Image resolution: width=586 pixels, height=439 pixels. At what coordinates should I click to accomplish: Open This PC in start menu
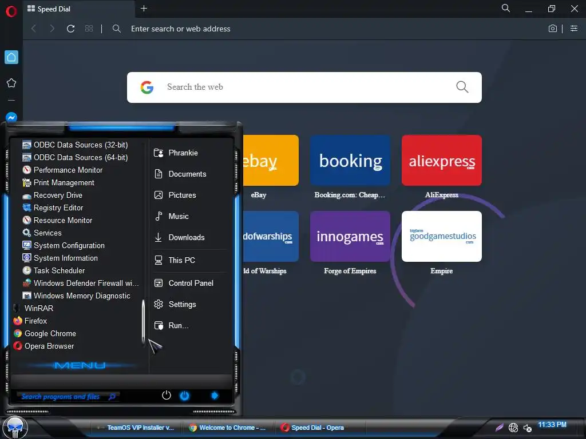pos(191,260)
